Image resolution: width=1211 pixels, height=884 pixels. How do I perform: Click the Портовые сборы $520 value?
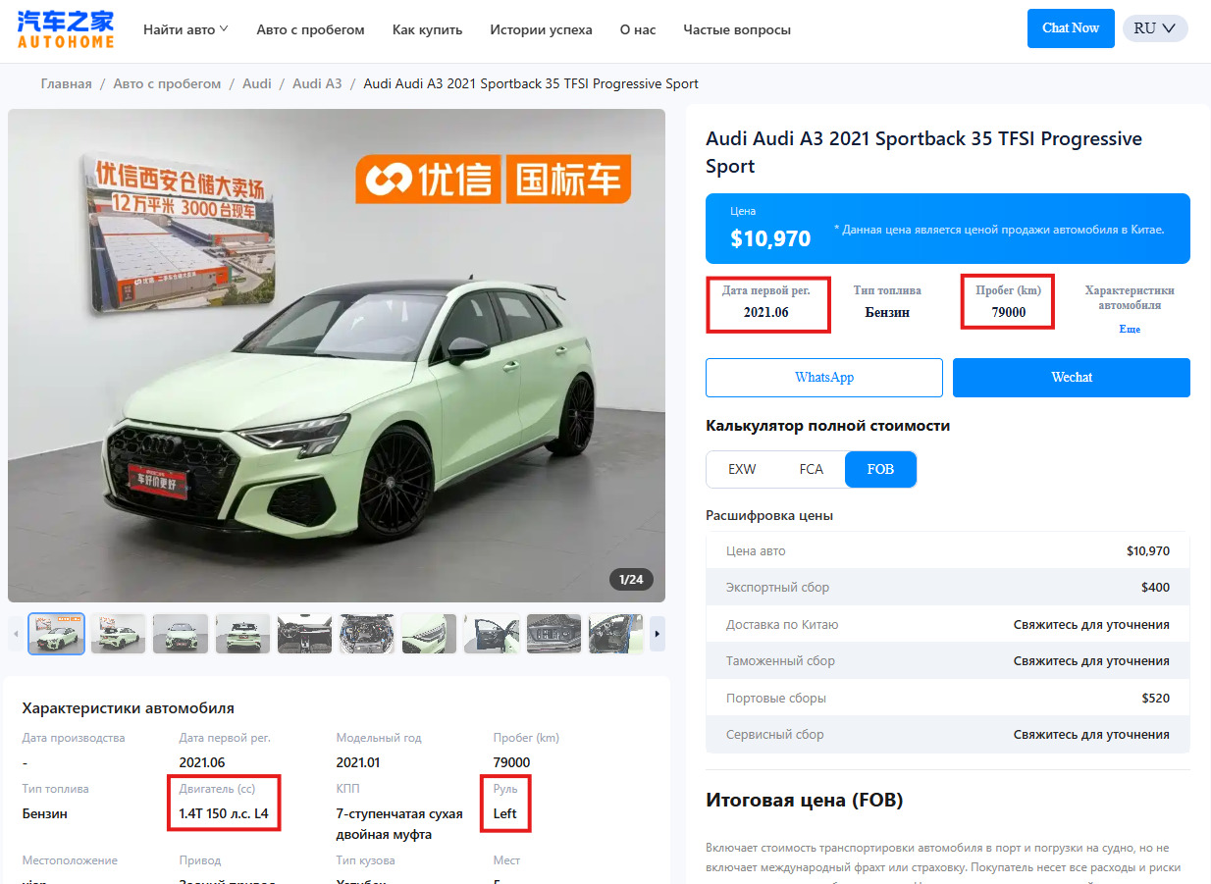pos(1155,699)
